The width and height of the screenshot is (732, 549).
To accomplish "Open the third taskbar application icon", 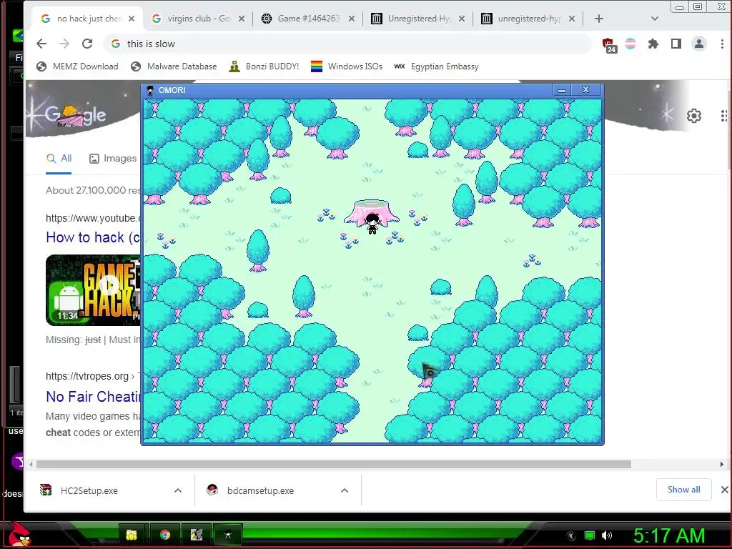I will point(197,535).
